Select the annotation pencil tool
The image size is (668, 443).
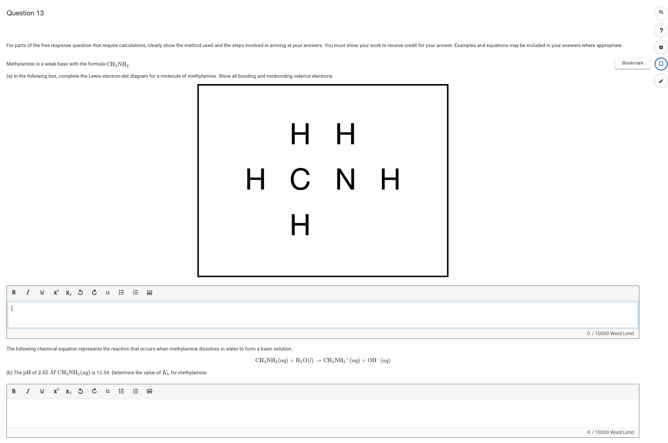point(661,81)
